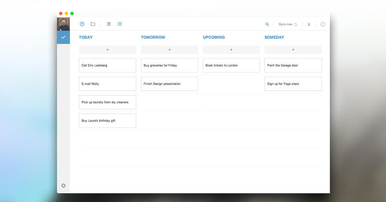The height and width of the screenshot is (202, 386).
Task: Add a new task under Upcoming
Action: pyautogui.click(x=231, y=50)
